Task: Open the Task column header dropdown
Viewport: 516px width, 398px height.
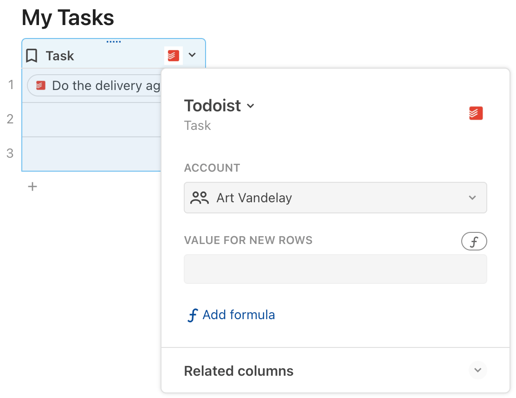Action: (x=193, y=55)
